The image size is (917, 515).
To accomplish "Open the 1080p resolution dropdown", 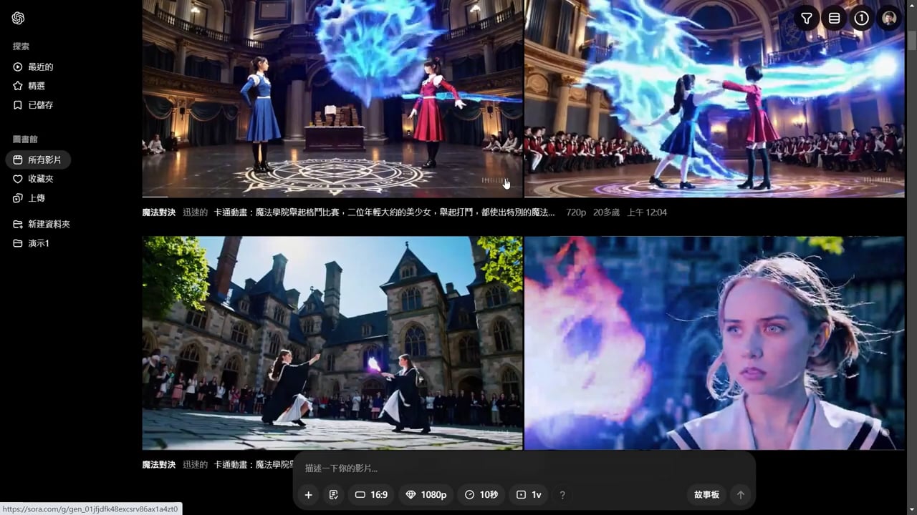I will 426,495.
